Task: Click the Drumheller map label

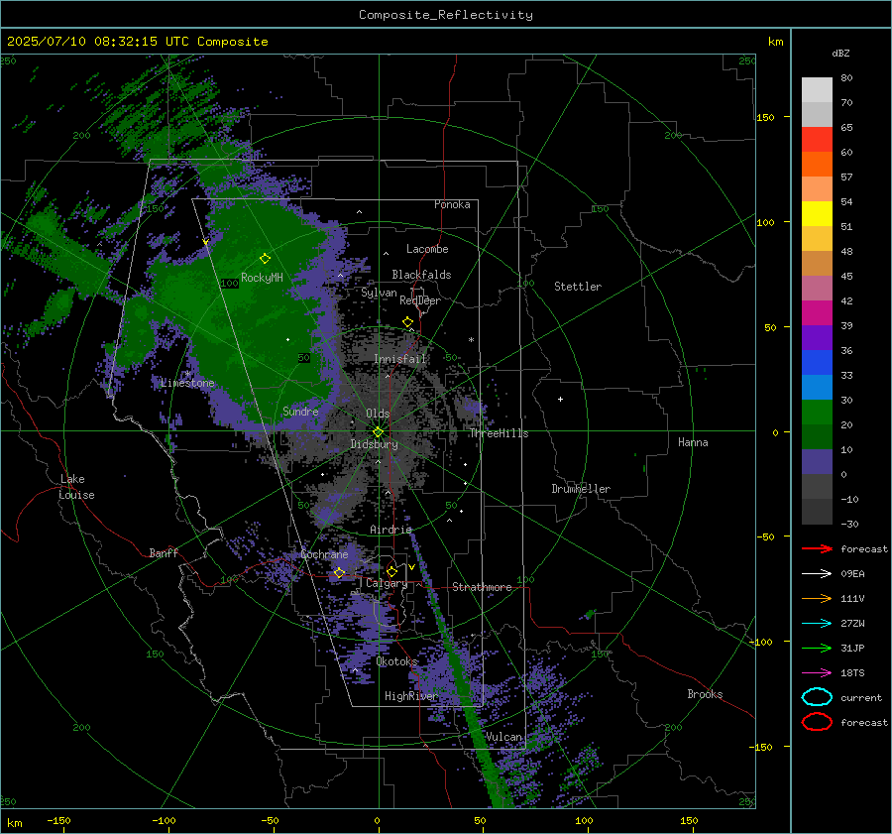Action: point(581,489)
